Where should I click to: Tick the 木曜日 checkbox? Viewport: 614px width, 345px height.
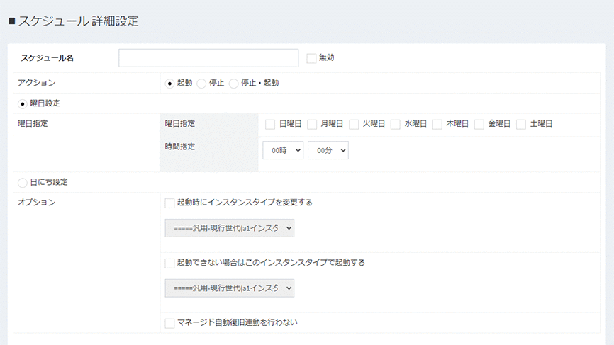(437, 125)
